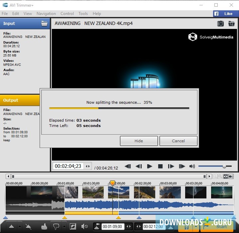Expand the thumbs-down fragment dropdown arrow
The width and height of the screenshot is (239, 233).
click(64, 227)
